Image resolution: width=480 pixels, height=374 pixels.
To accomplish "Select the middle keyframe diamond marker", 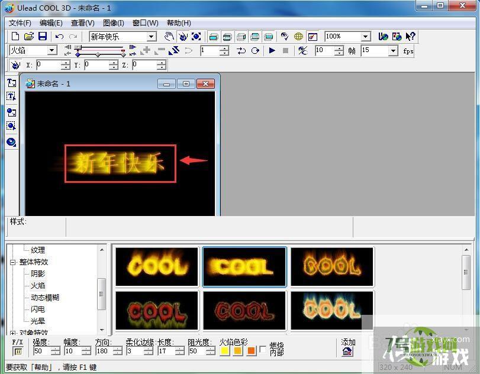I will 98,54.
